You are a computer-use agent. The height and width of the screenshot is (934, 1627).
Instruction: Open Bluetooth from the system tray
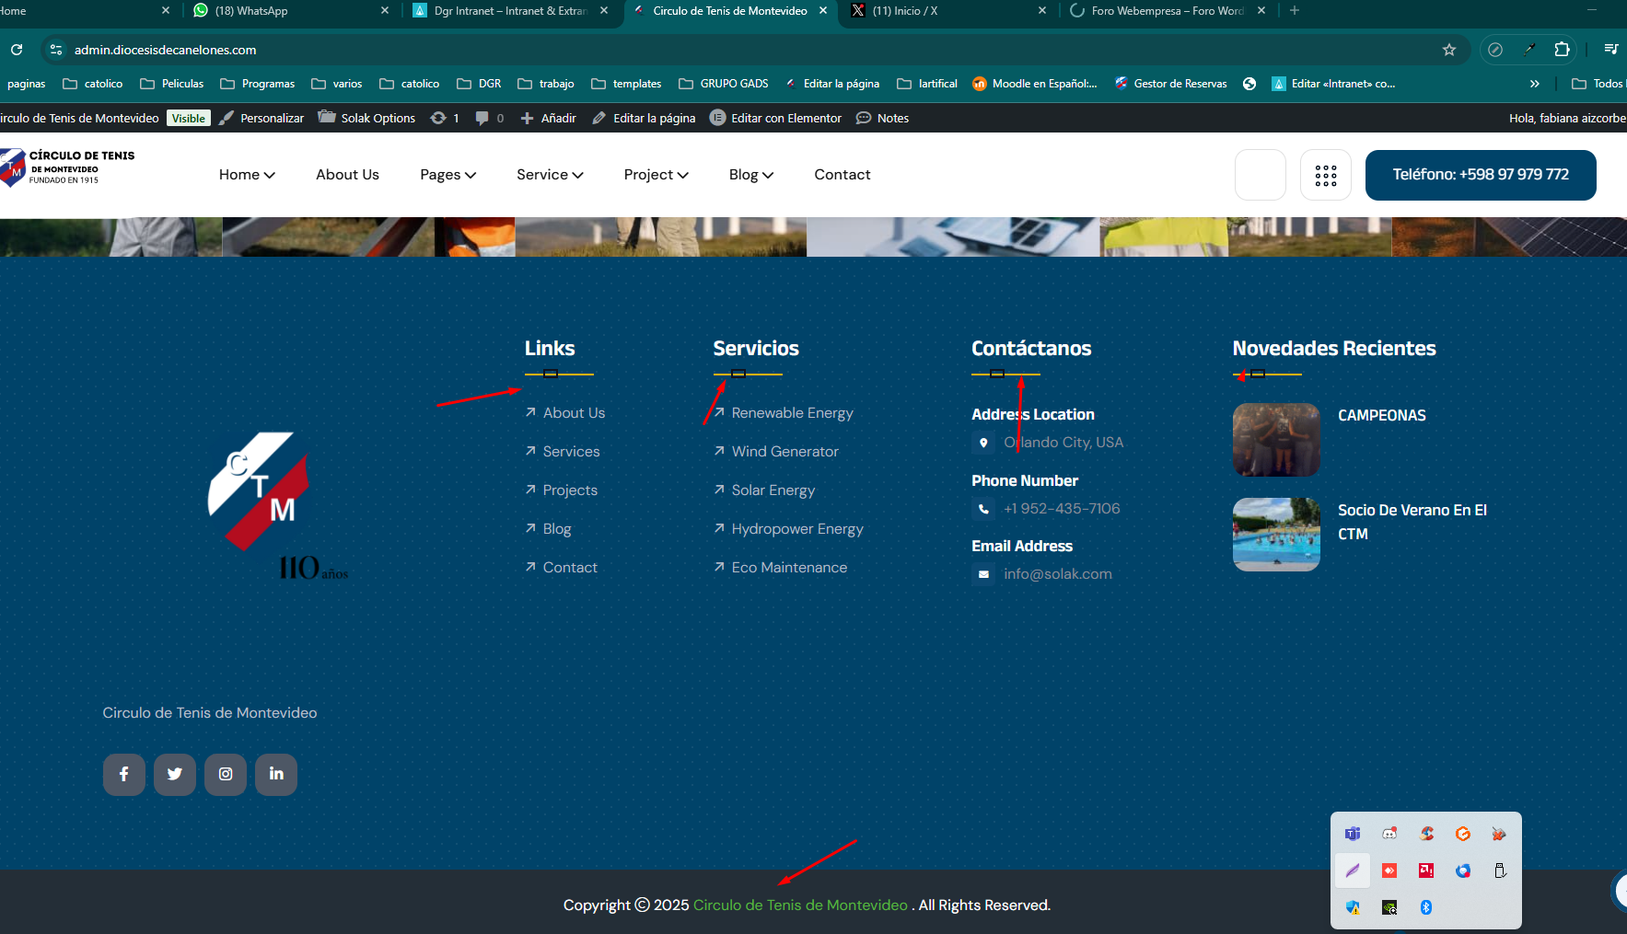1425,907
